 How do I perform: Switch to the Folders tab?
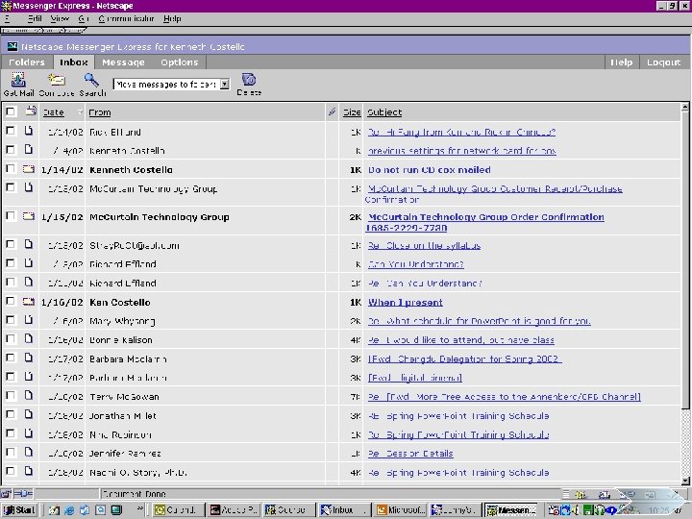[27, 62]
